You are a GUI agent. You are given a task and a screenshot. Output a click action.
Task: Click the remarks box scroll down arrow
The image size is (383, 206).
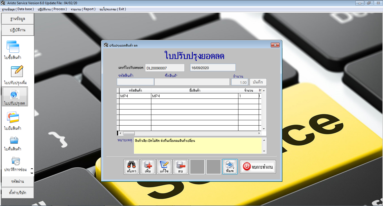click(x=264, y=151)
